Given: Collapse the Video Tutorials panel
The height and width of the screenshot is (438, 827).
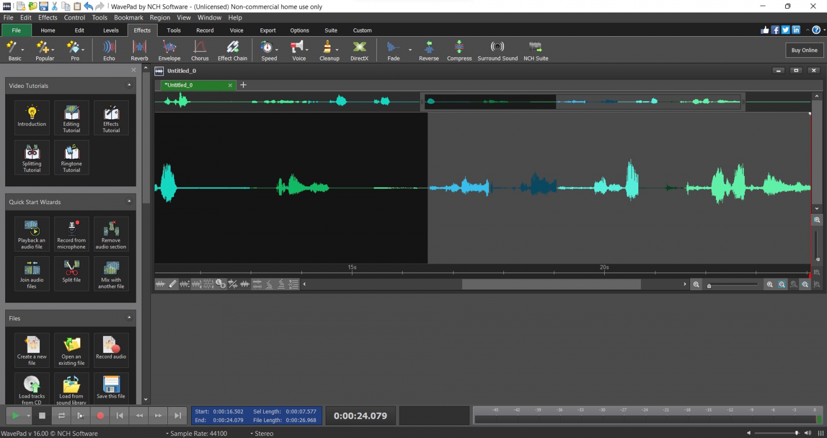Looking at the screenshot, I should point(129,85).
